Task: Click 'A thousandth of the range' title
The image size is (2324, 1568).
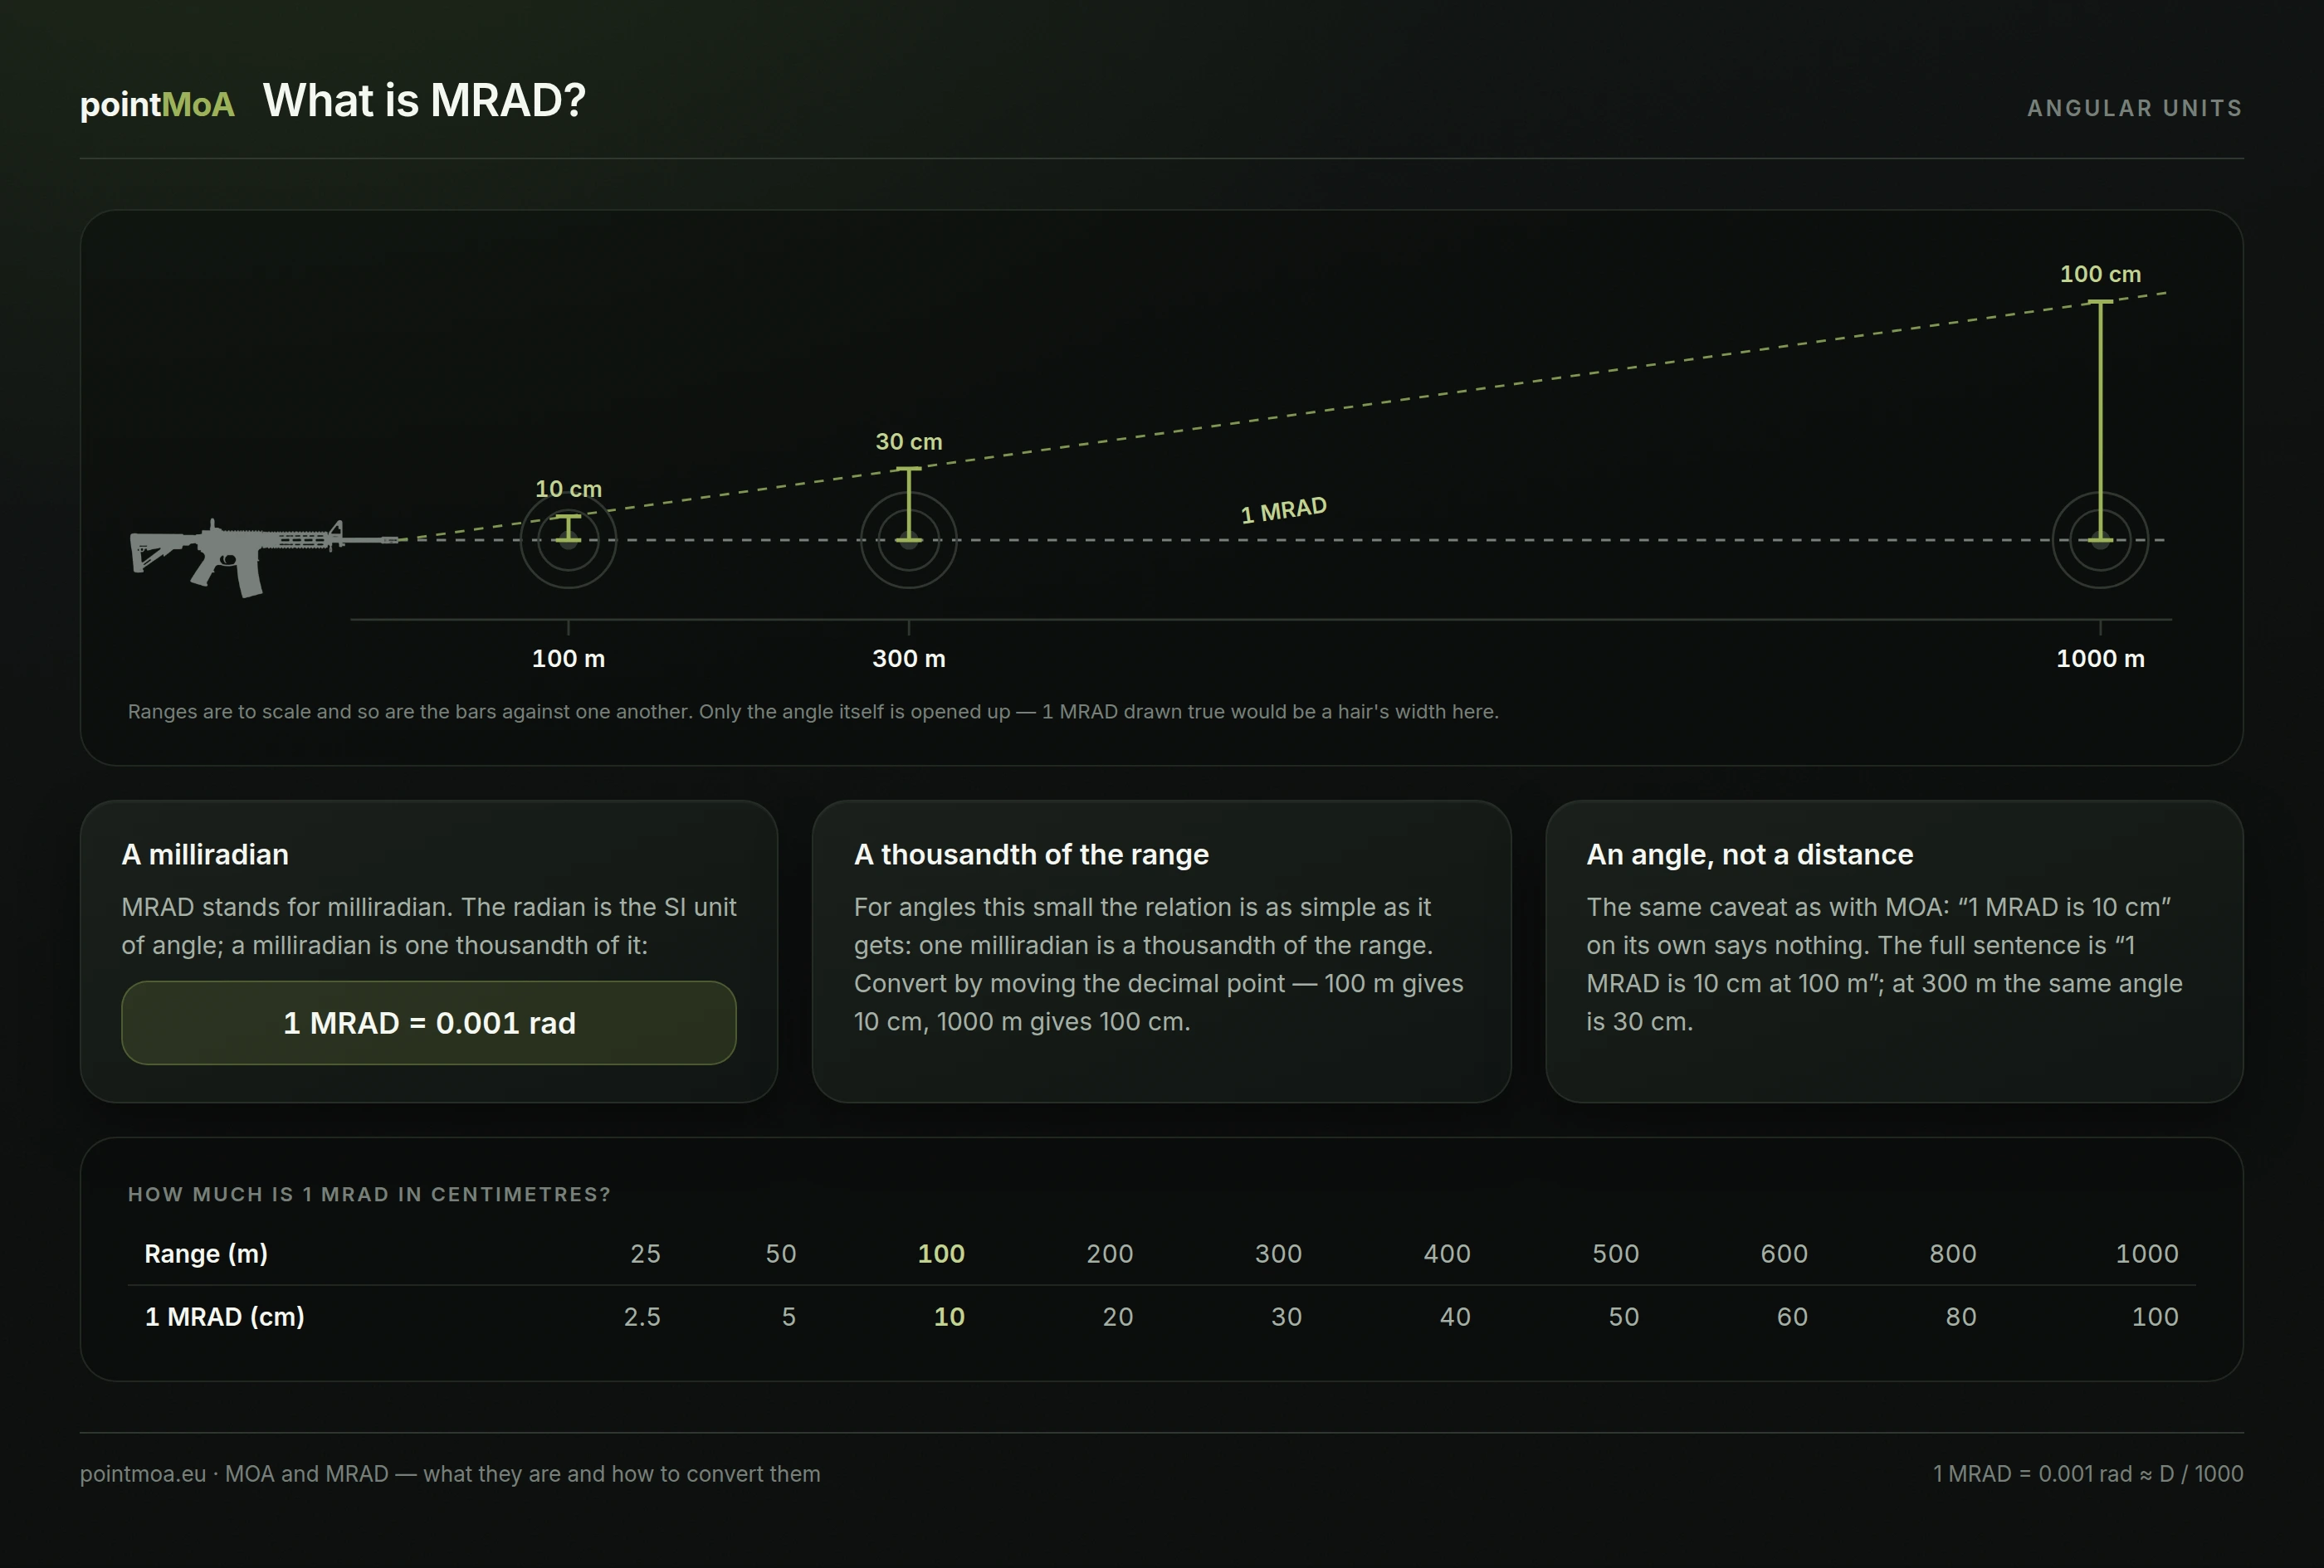Action: [1031, 855]
